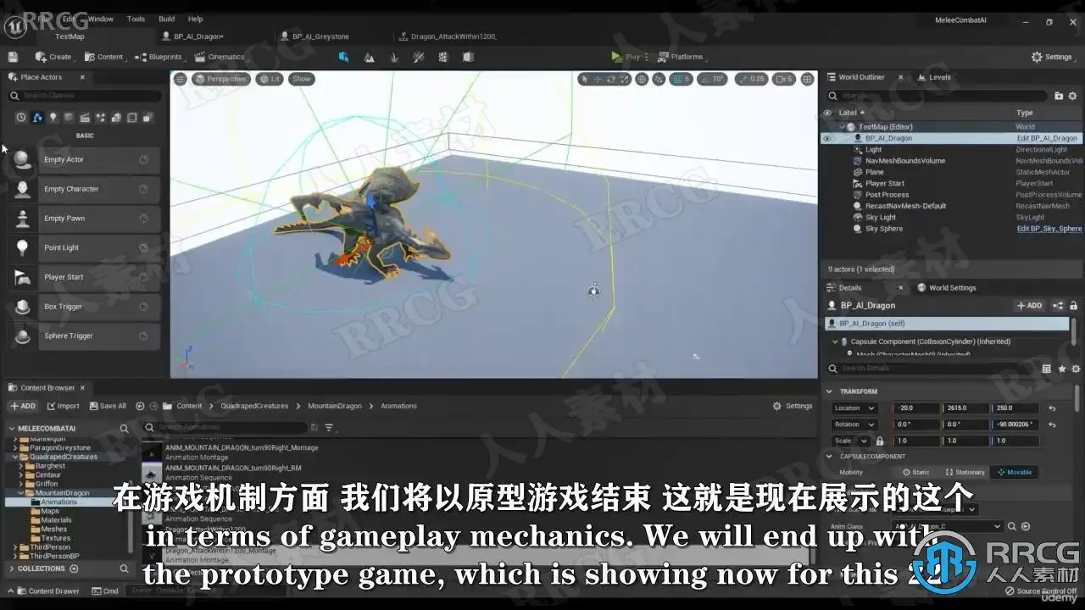Expand the Collections section

click(12, 568)
